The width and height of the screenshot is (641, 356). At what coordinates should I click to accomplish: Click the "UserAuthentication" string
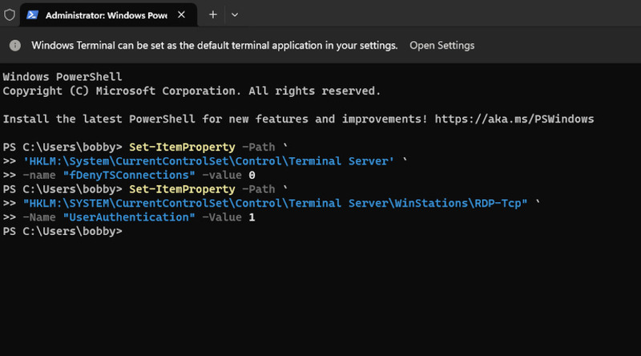131,217
